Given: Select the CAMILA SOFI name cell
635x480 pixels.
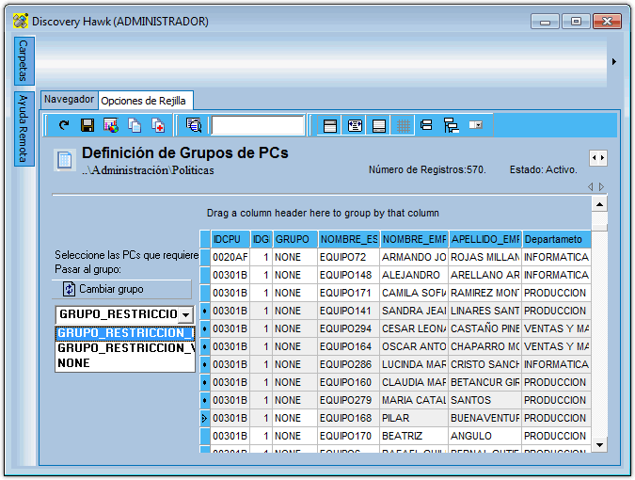Looking at the screenshot, I should tap(414, 293).
